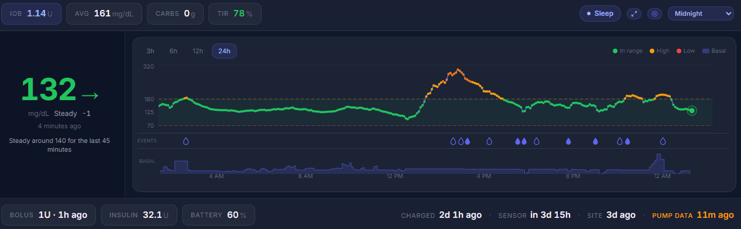Click the PUMP DATA 11m ago status
This screenshot has height=229, width=741.
pos(693,215)
